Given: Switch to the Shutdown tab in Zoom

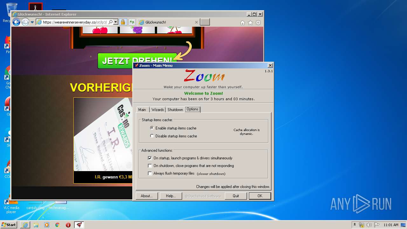Looking at the screenshot, I should coord(175,109).
